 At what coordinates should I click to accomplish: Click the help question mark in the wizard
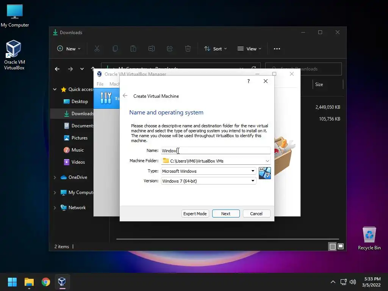249,81
